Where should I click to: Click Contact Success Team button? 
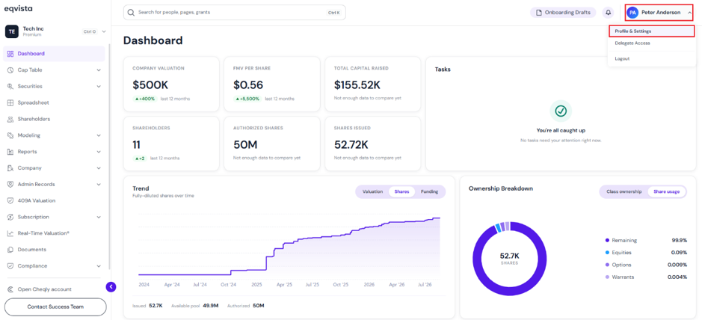[55, 307]
